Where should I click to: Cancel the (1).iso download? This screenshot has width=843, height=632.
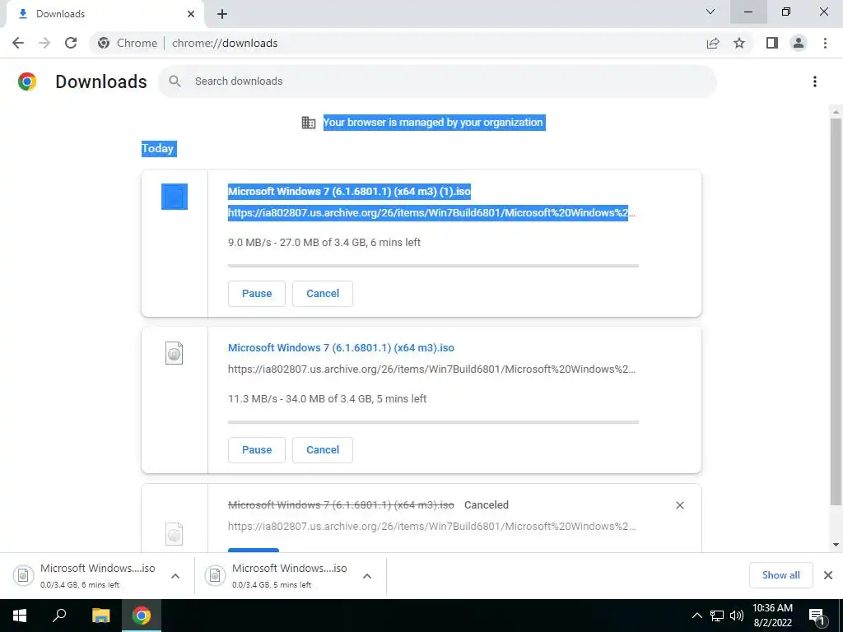coord(323,294)
